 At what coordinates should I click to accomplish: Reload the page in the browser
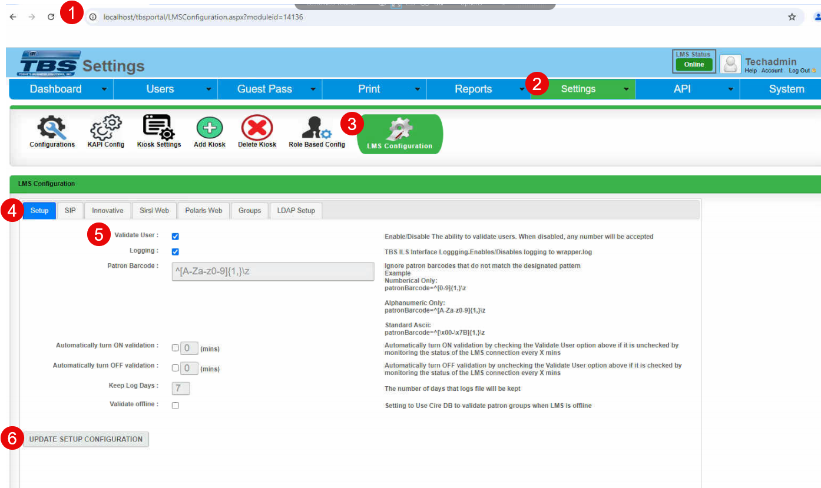pyautogui.click(x=51, y=17)
